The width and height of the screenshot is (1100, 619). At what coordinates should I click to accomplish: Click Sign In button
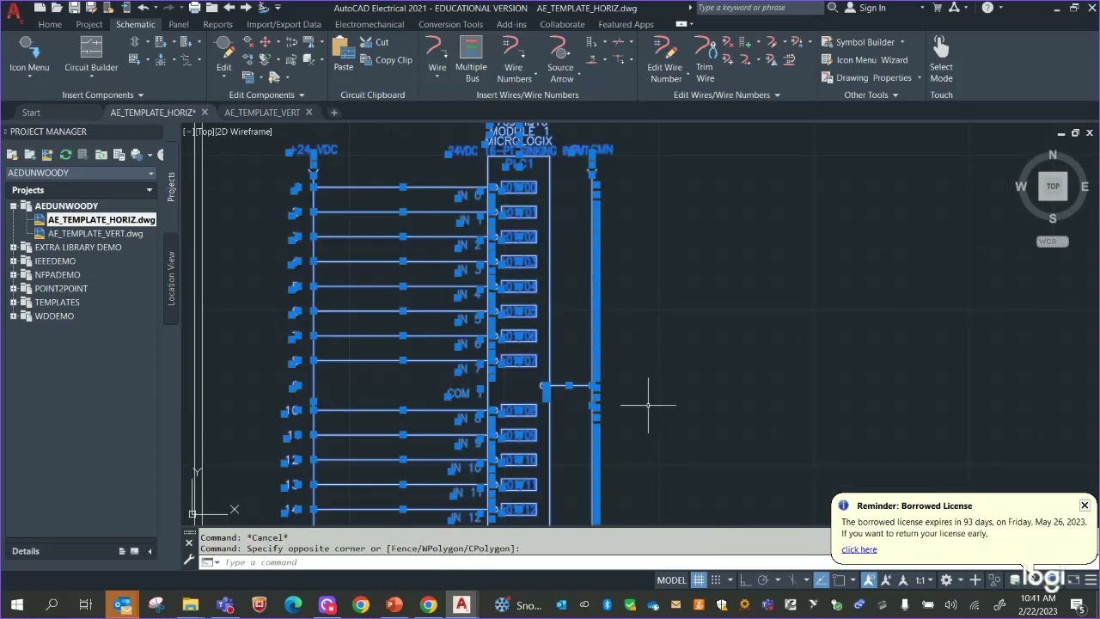click(865, 8)
